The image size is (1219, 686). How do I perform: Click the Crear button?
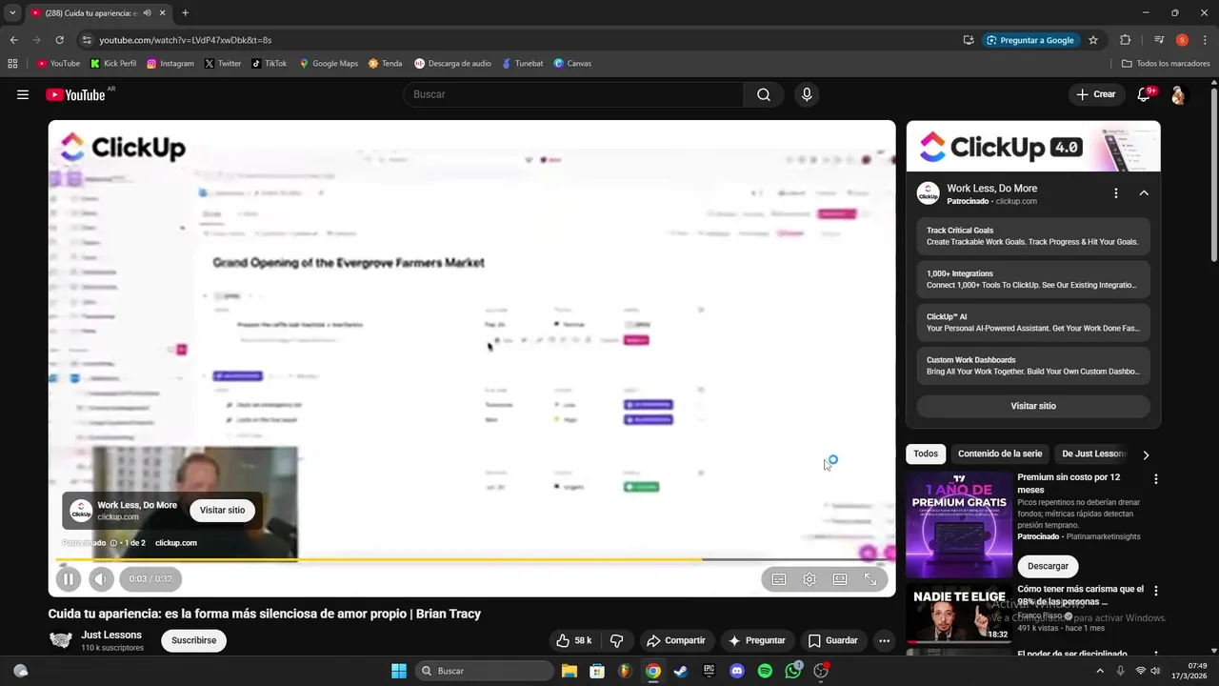tap(1096, 94)
